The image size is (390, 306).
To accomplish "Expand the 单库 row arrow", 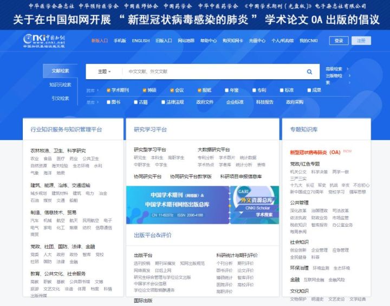I will pyautogui.click(x=97, y=102).
